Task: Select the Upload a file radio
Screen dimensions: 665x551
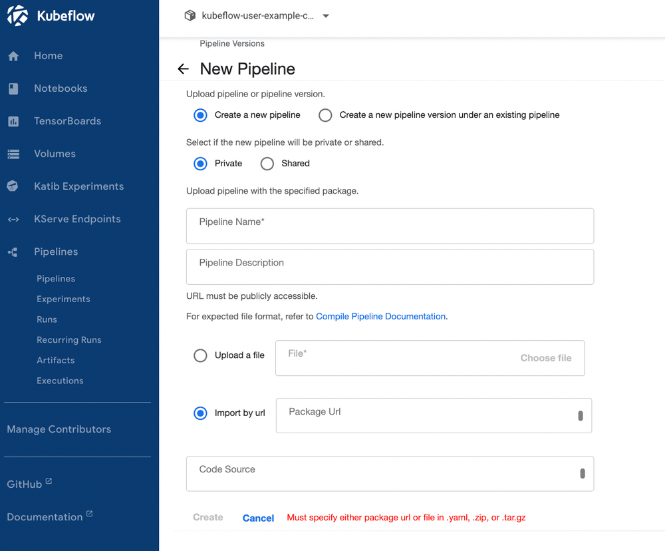Action: point(200,355)
